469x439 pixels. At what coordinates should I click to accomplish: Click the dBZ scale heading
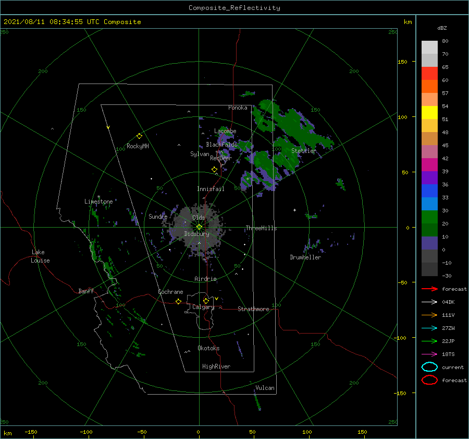click(x=442, y=28)
